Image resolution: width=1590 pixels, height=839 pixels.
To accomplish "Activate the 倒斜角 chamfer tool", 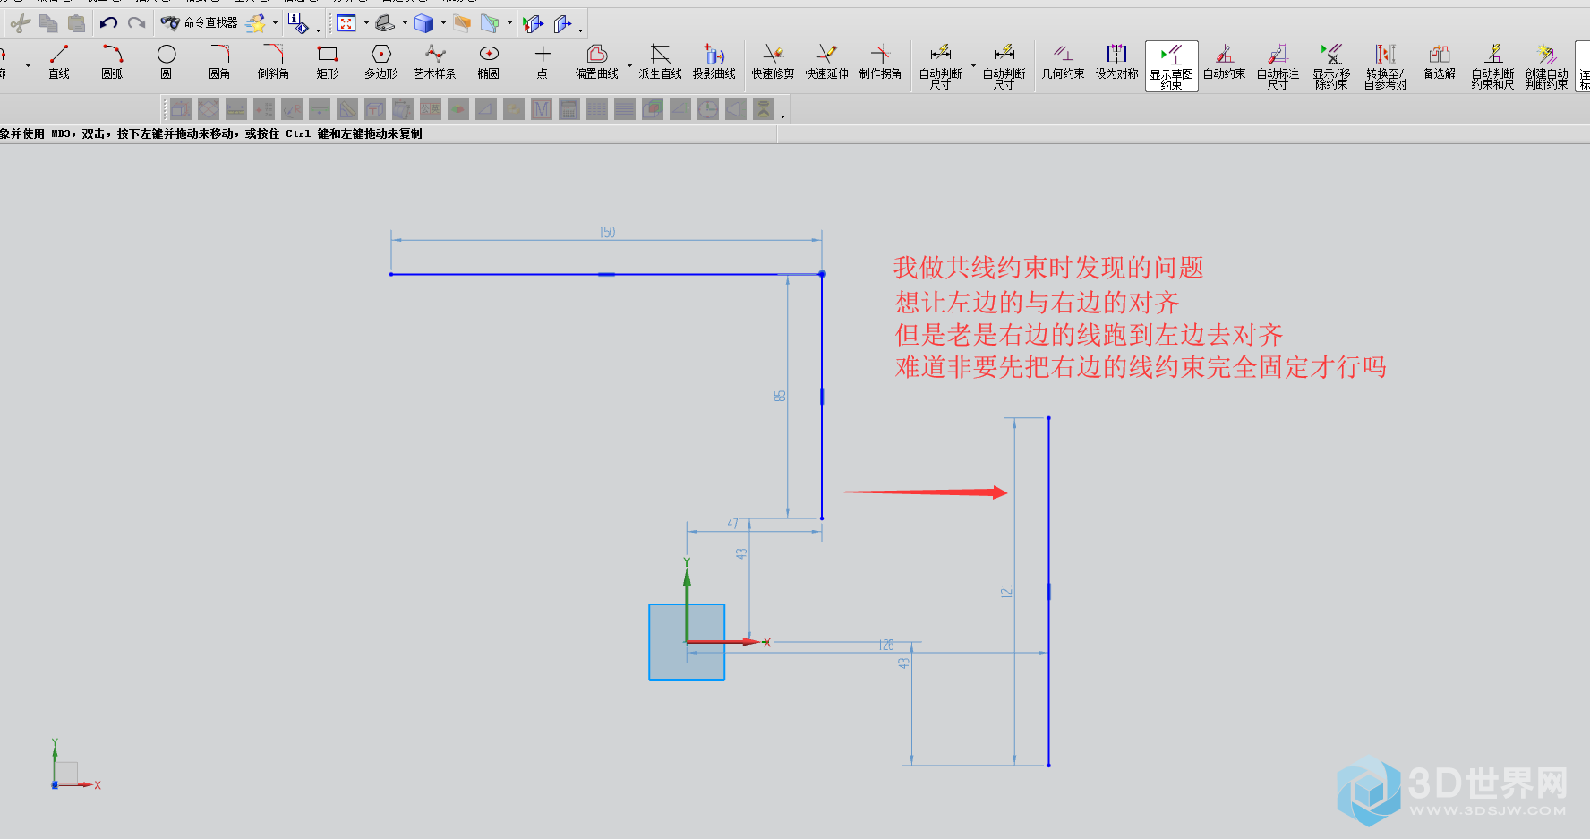I will 273,64.
